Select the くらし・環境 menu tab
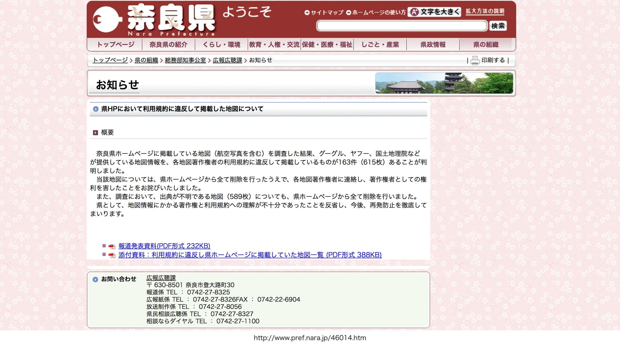 tap(221, 45)
